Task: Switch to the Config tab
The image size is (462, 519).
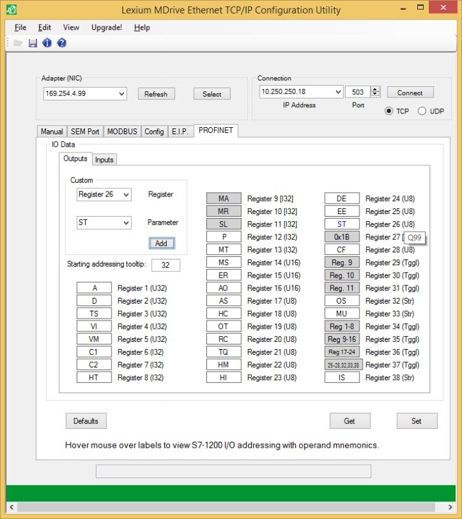Action: coord(154,132)
